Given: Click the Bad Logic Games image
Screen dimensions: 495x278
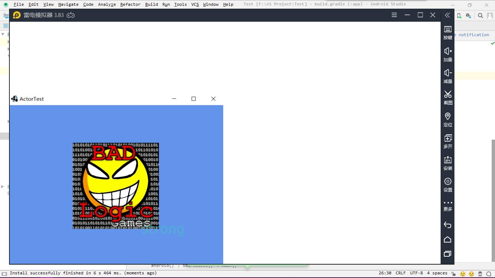Looking at the screenshot, I should click(x=116, y=186).
